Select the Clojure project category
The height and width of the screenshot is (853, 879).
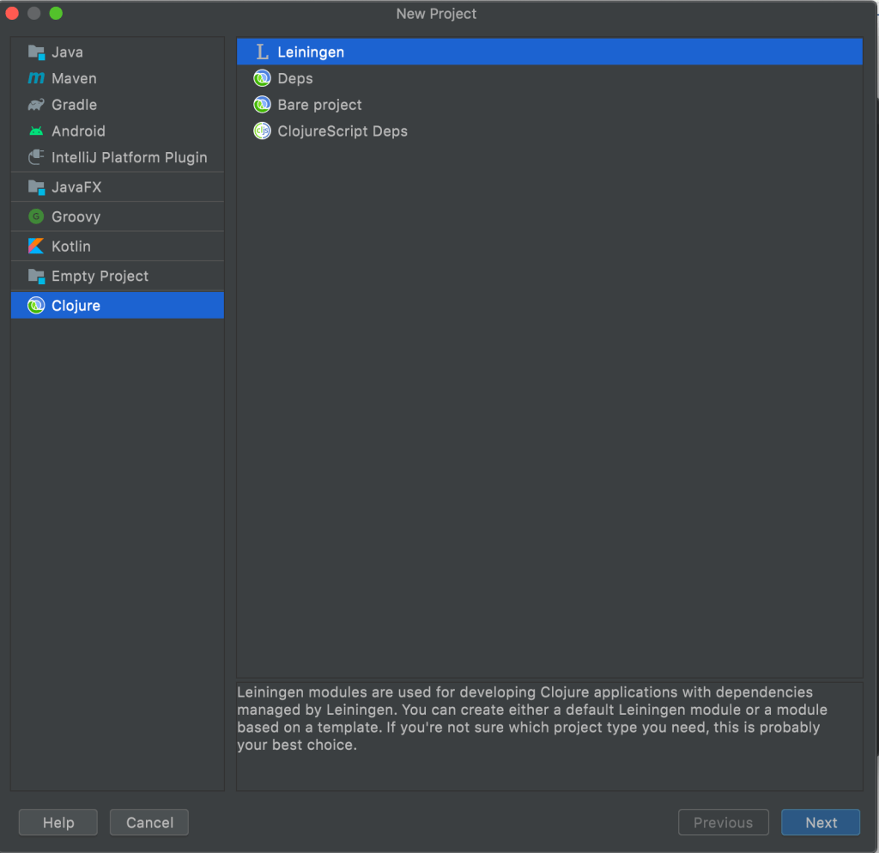point(76,306)
